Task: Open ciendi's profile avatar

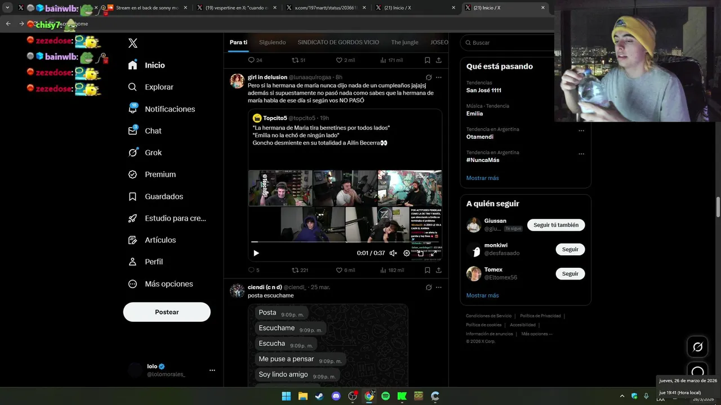Action: click(237, 291)
